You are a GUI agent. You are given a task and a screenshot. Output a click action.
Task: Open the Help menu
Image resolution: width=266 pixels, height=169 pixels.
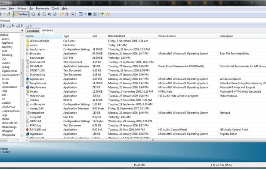[x=65, y=9]
